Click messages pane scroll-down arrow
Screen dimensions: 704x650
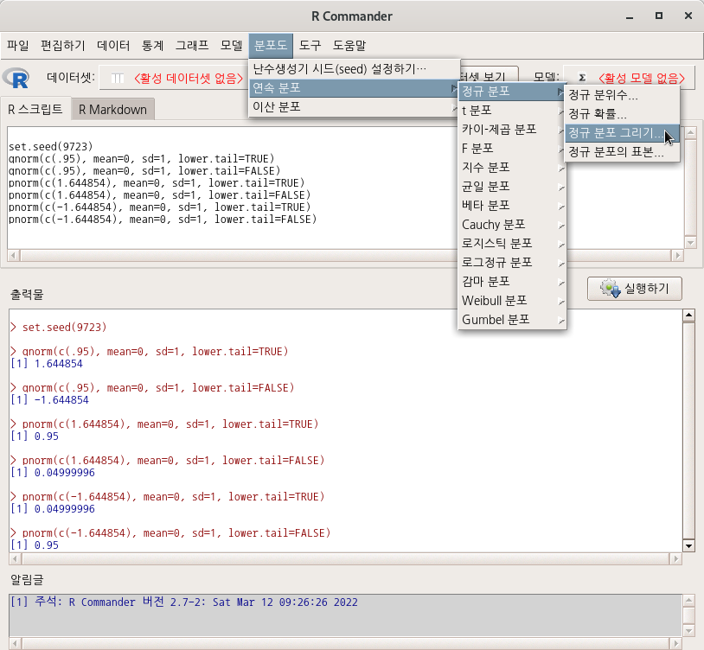coord(688,631)
